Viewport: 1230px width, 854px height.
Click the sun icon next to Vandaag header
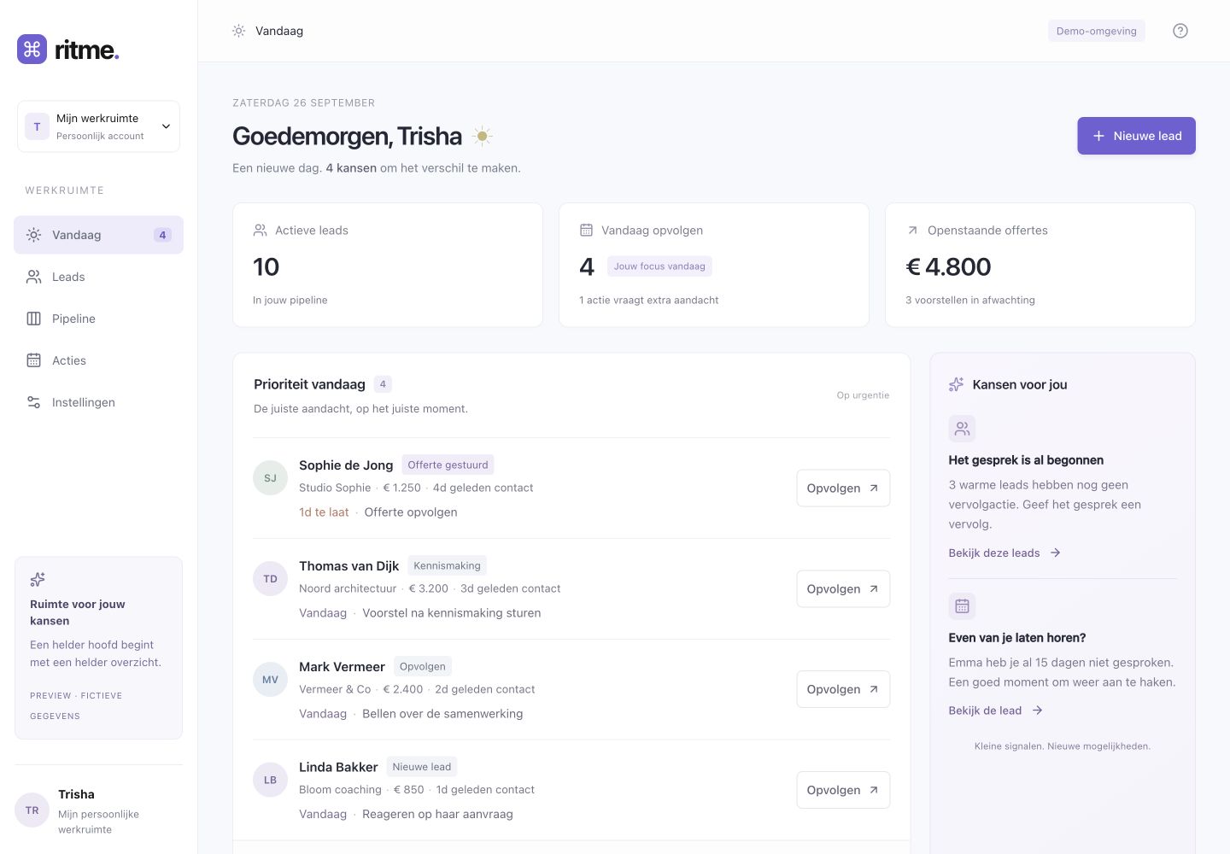[x=238, y=31]
